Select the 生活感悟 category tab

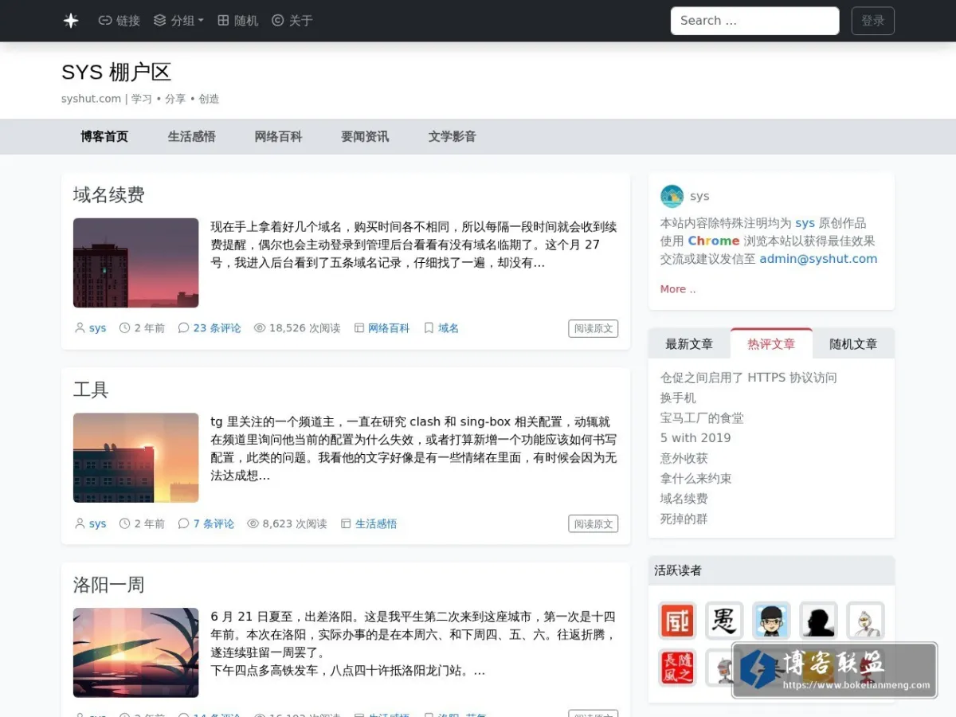click(x=192, y=136)
